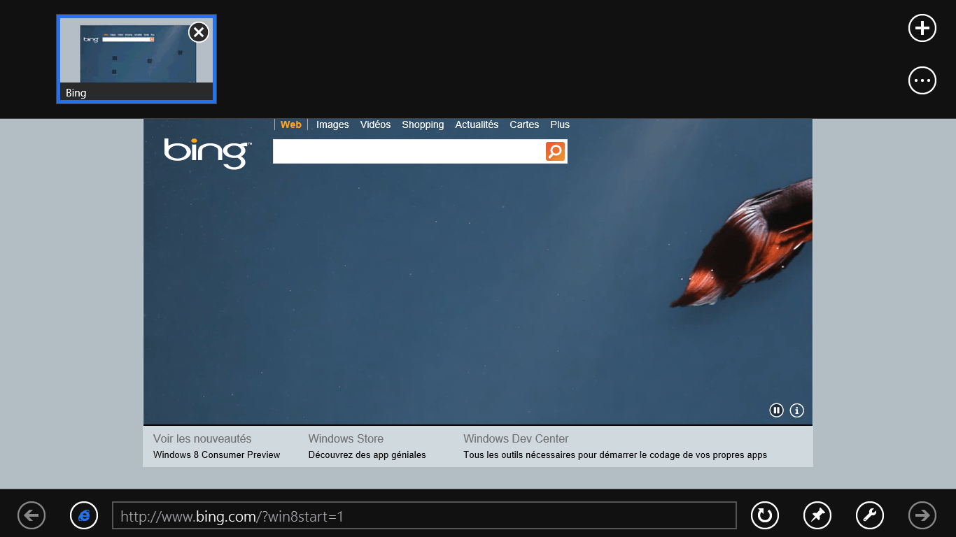
Task: Focus the address bar URL field
Action: click(424, 516)
